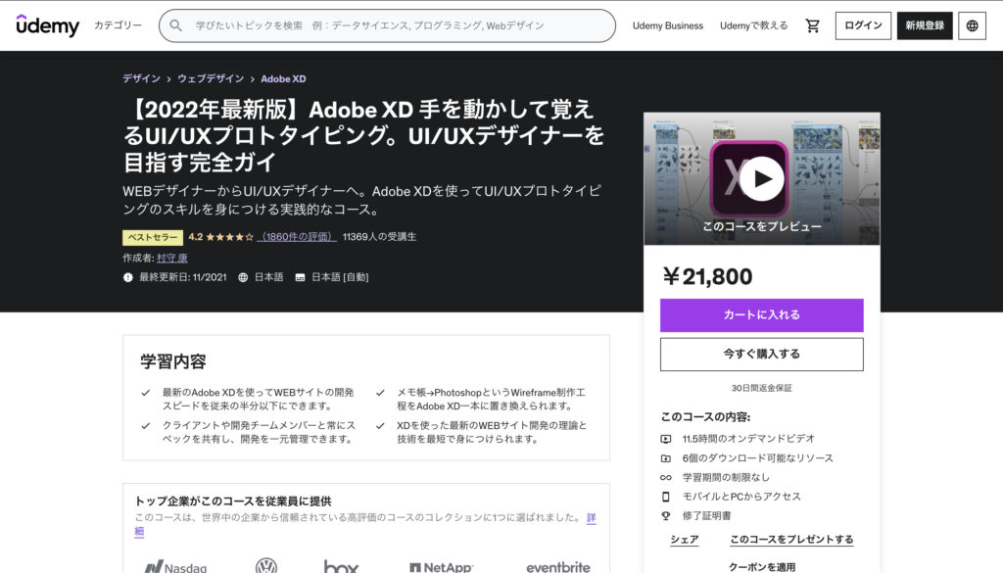Viewport: 1003px width, 573px height.
Task: Click the シェア link
Action: click(685, 540)
